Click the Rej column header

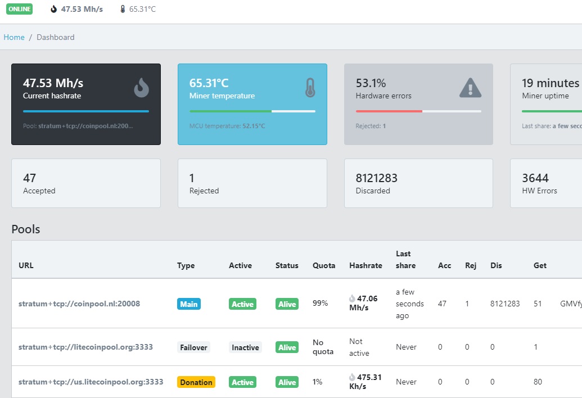pyautogui.click(x=471, y=265)
